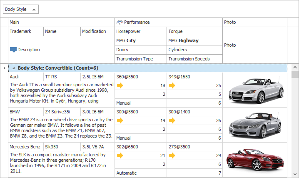Select the Slk350 name cell

click(62, 147)
